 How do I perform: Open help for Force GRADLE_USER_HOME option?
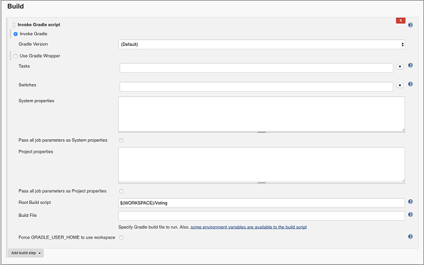(410, 236)
